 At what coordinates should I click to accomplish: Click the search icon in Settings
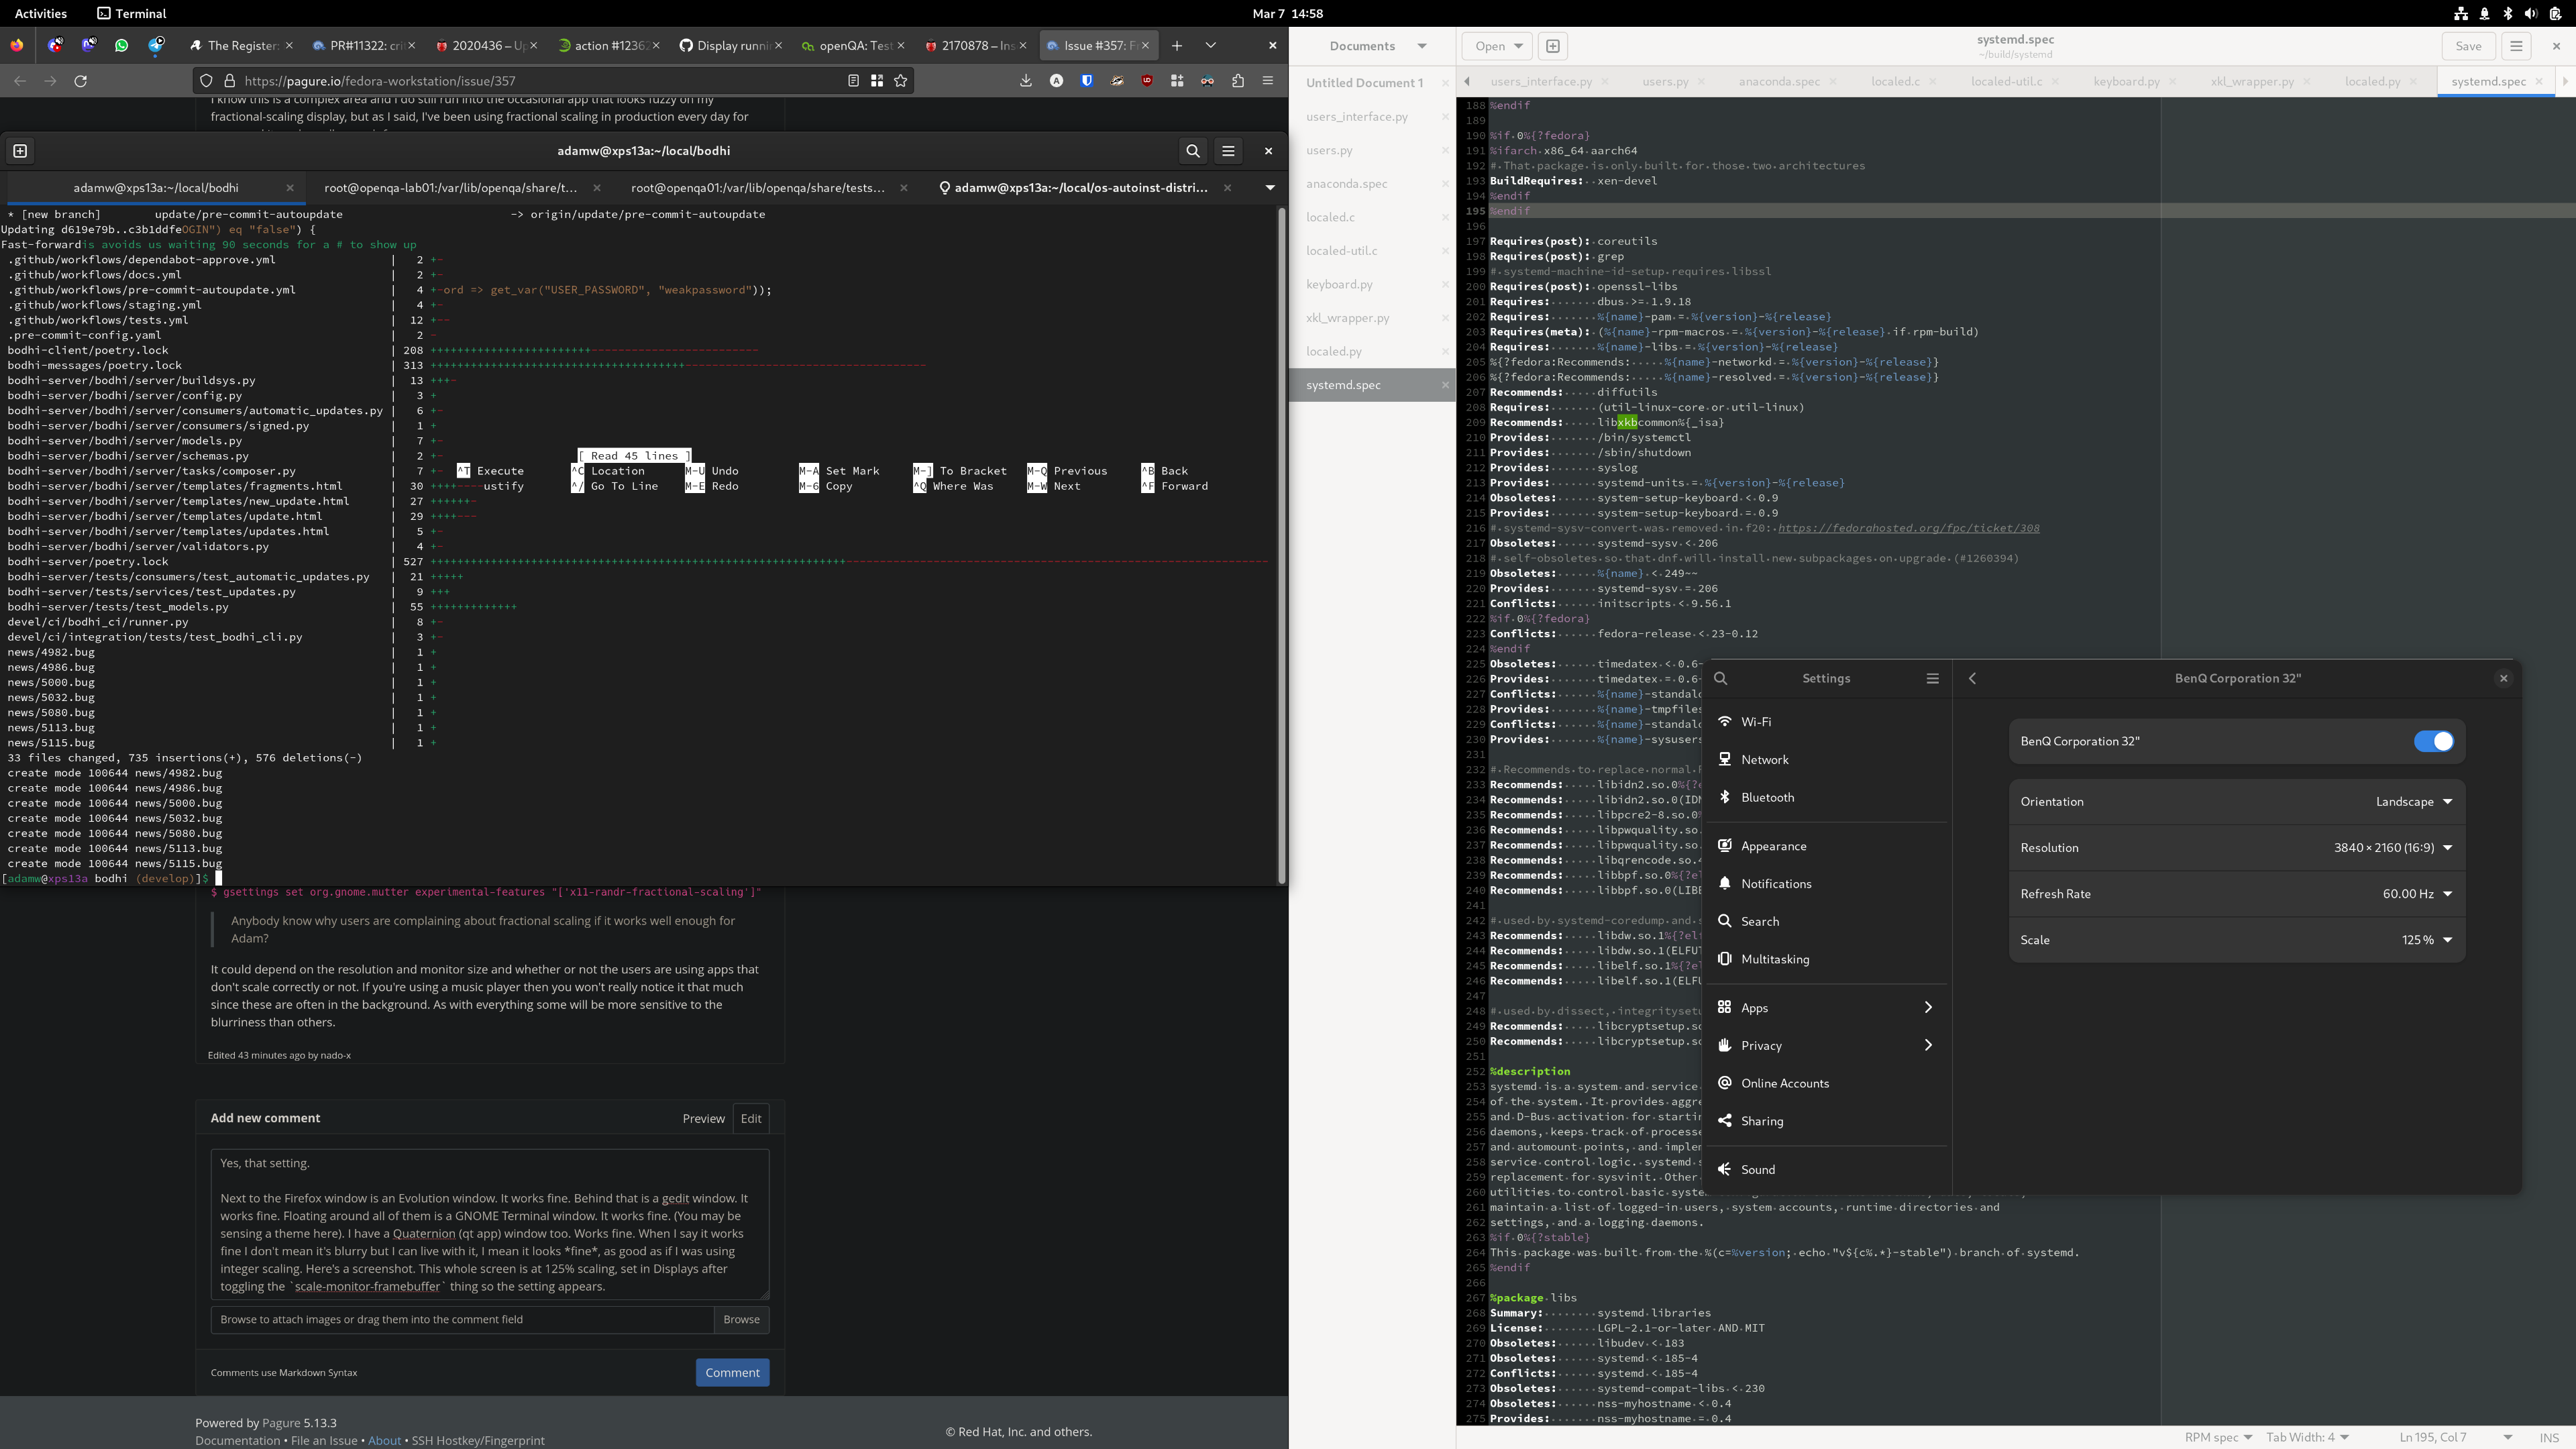pyautogui.click(x=1721, y=678)
